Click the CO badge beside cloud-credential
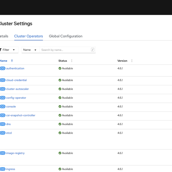Viewport: 172px width, 172px height. (3, 80)
